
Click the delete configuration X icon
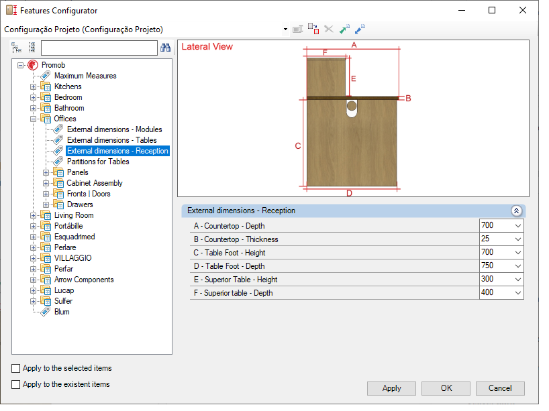click(328, 29)
